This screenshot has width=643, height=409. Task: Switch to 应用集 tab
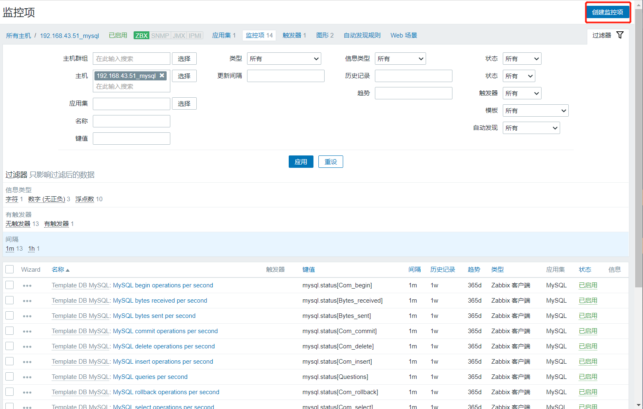pos(224,35)
